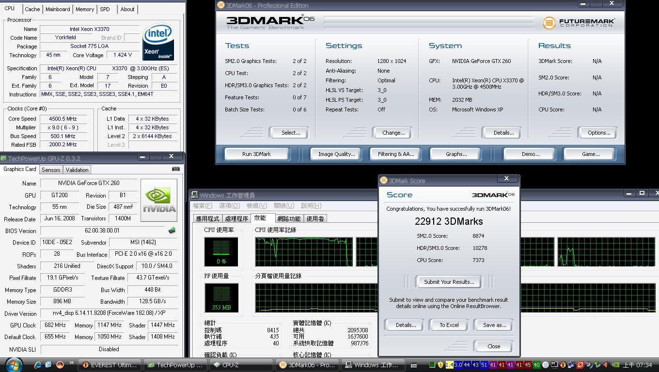The image size is (659, 372).
Task: Click the GPU-Z screenshot camera icon
Action: 176,169
